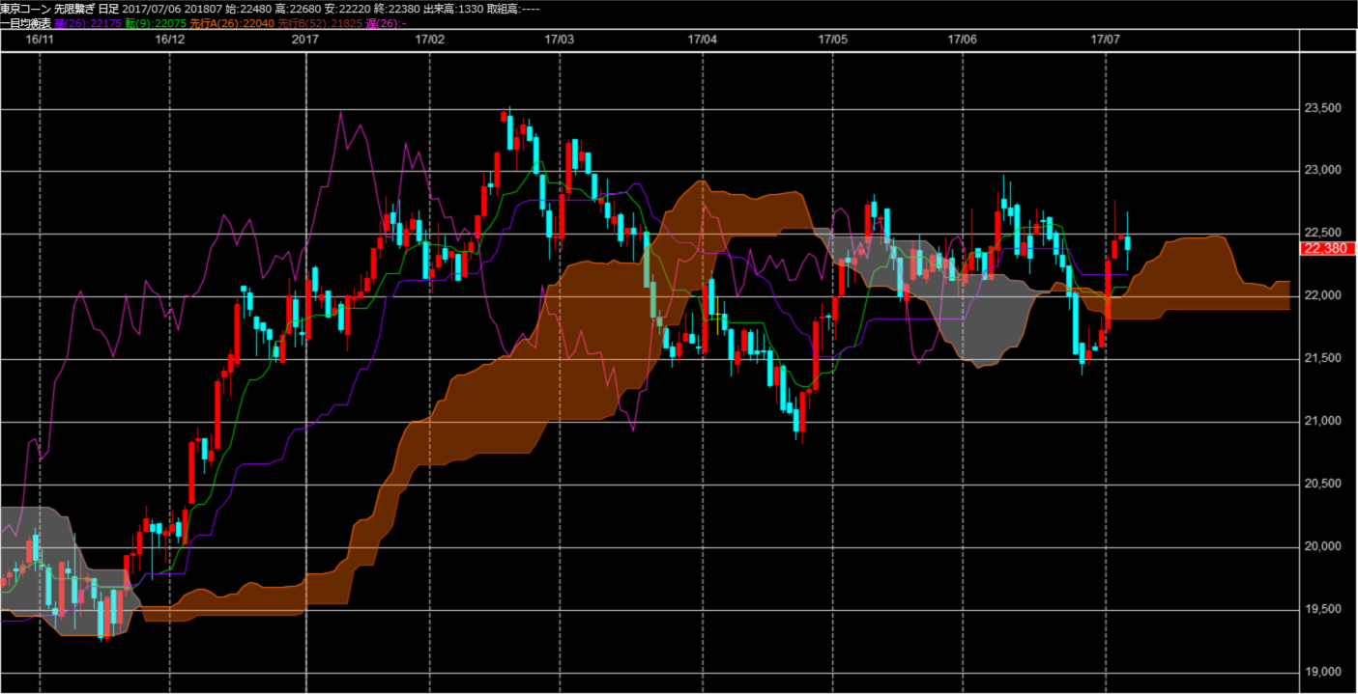
Task: Click the 先限繋ぎ contract label in header
Action: [x=74, y=9]
